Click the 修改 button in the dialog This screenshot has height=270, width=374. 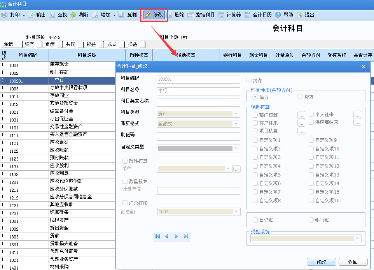click(321, 261)
